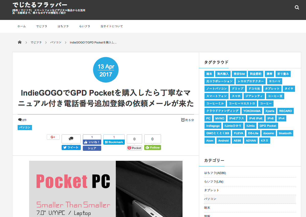Open the ホーム menu item
The width and height of the screenshot is (306, 217).
click(x=21, y=26)
